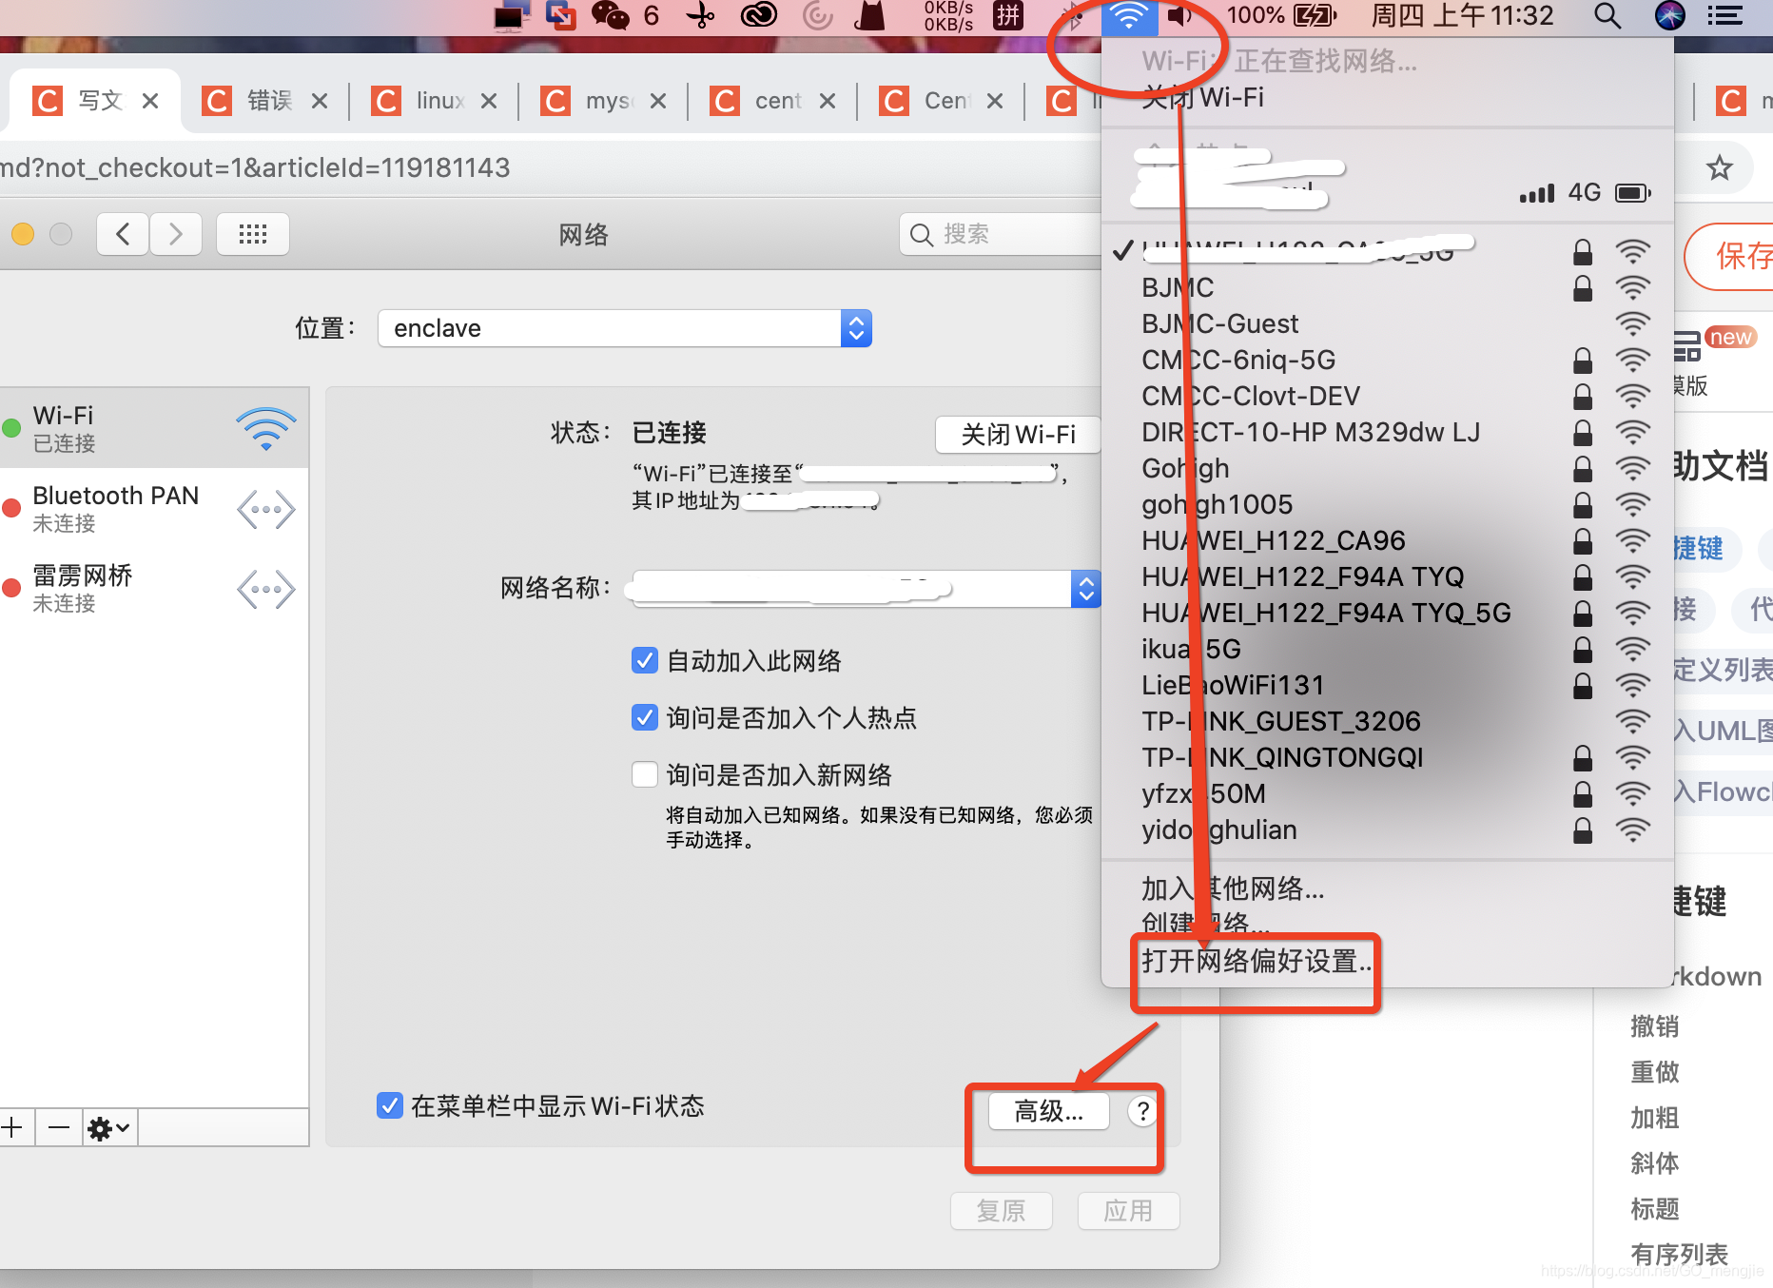The height and width of the screenshot is (1288, 1773).
Task: Open the gear action menu
Action: click(109, 1128)
